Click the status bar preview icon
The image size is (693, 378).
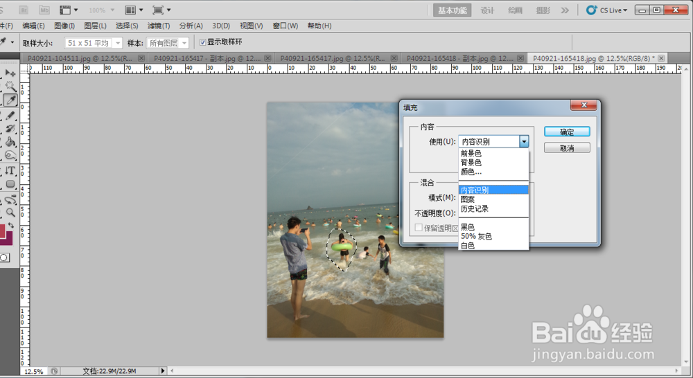tap(54, 371)
